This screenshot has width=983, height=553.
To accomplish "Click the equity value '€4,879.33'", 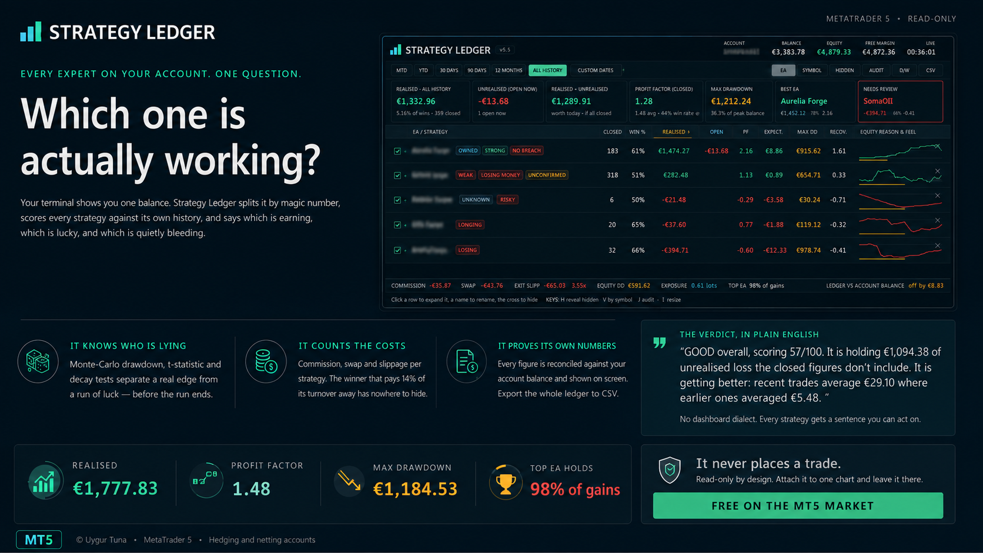I will 834,52.
